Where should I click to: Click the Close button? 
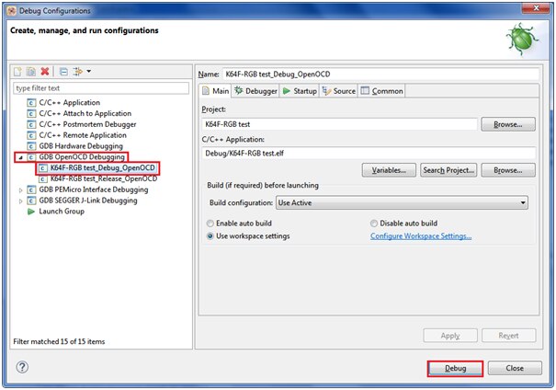tap(515, 368)
